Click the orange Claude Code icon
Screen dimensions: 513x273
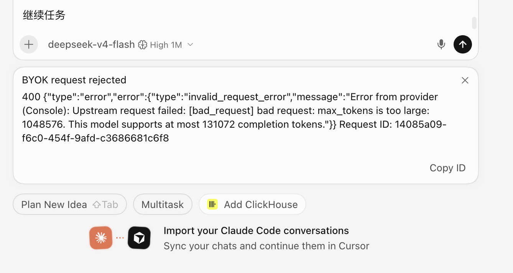pos(101,238)
